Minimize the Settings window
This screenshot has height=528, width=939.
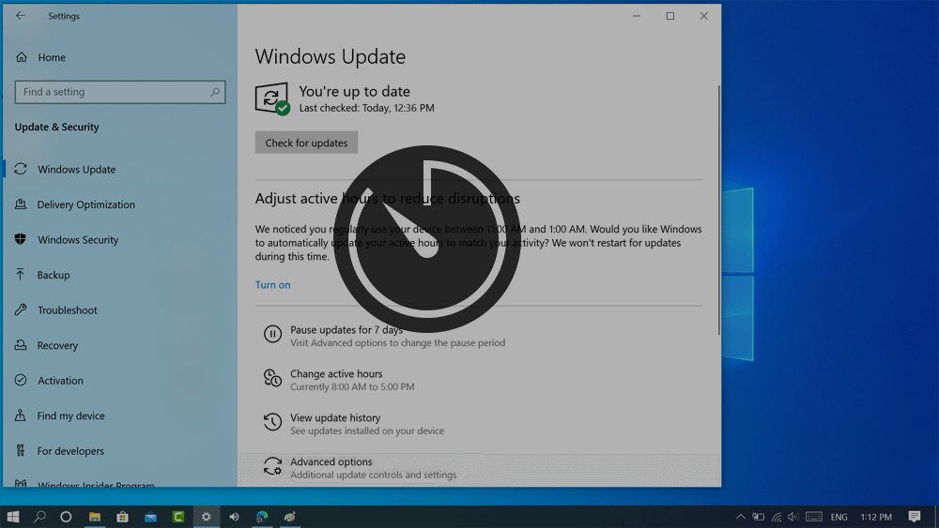637,16
